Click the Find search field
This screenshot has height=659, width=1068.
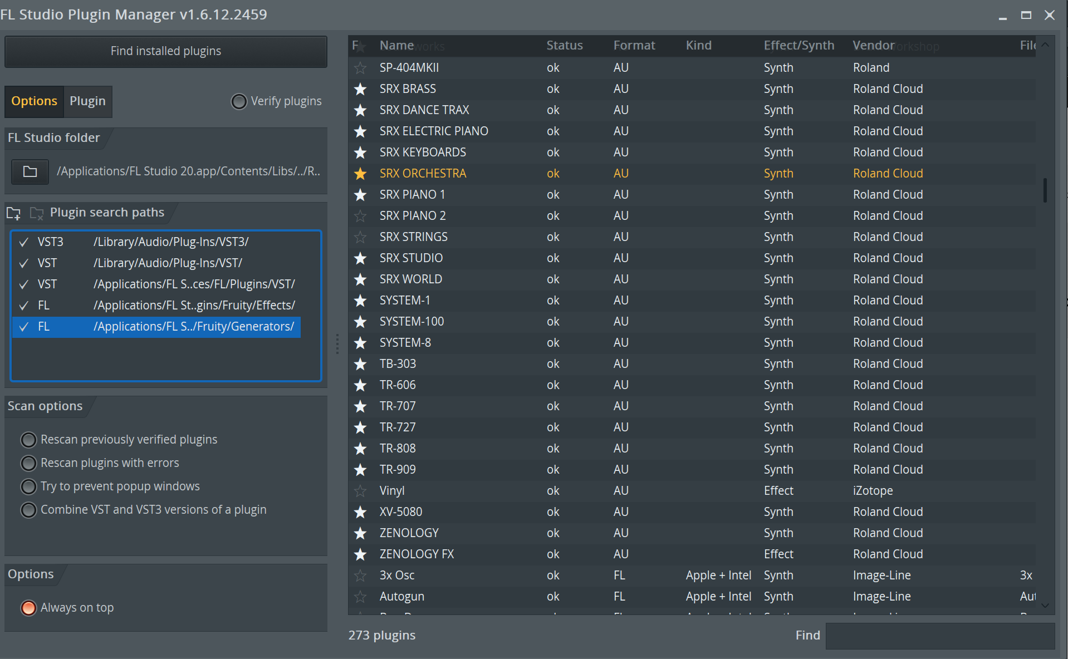(940, 636)
